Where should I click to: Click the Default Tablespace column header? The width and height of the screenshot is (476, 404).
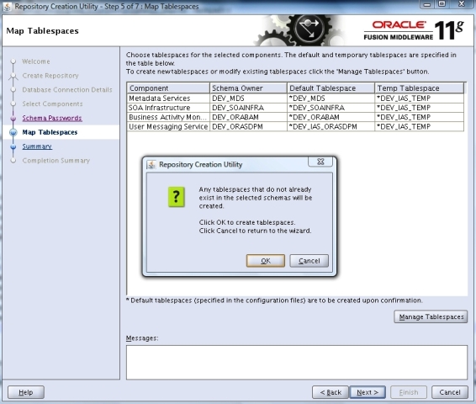point(331,88)
